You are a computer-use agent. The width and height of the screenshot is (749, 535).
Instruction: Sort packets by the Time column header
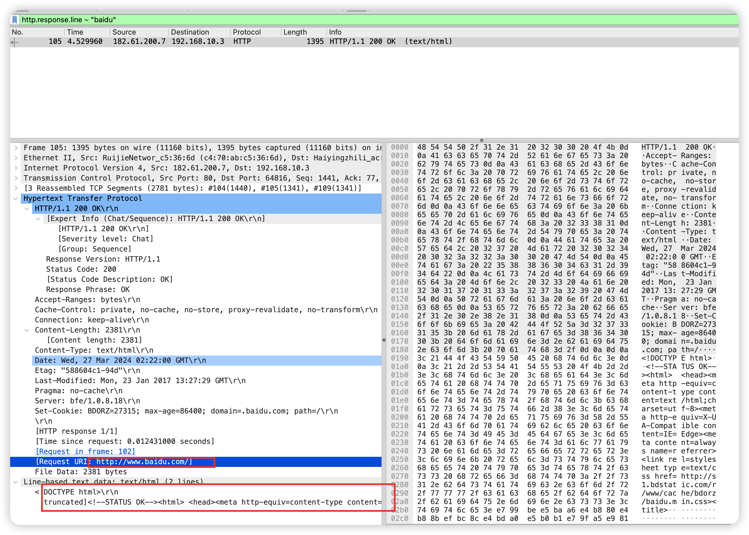pos(75,32)
